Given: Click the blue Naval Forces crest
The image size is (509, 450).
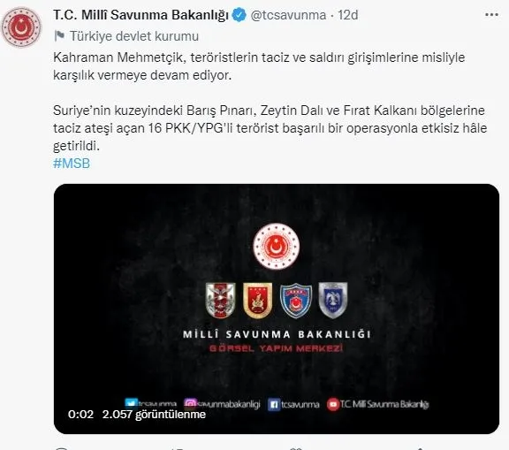Looking at the screenshot, I should coord(296,301).
